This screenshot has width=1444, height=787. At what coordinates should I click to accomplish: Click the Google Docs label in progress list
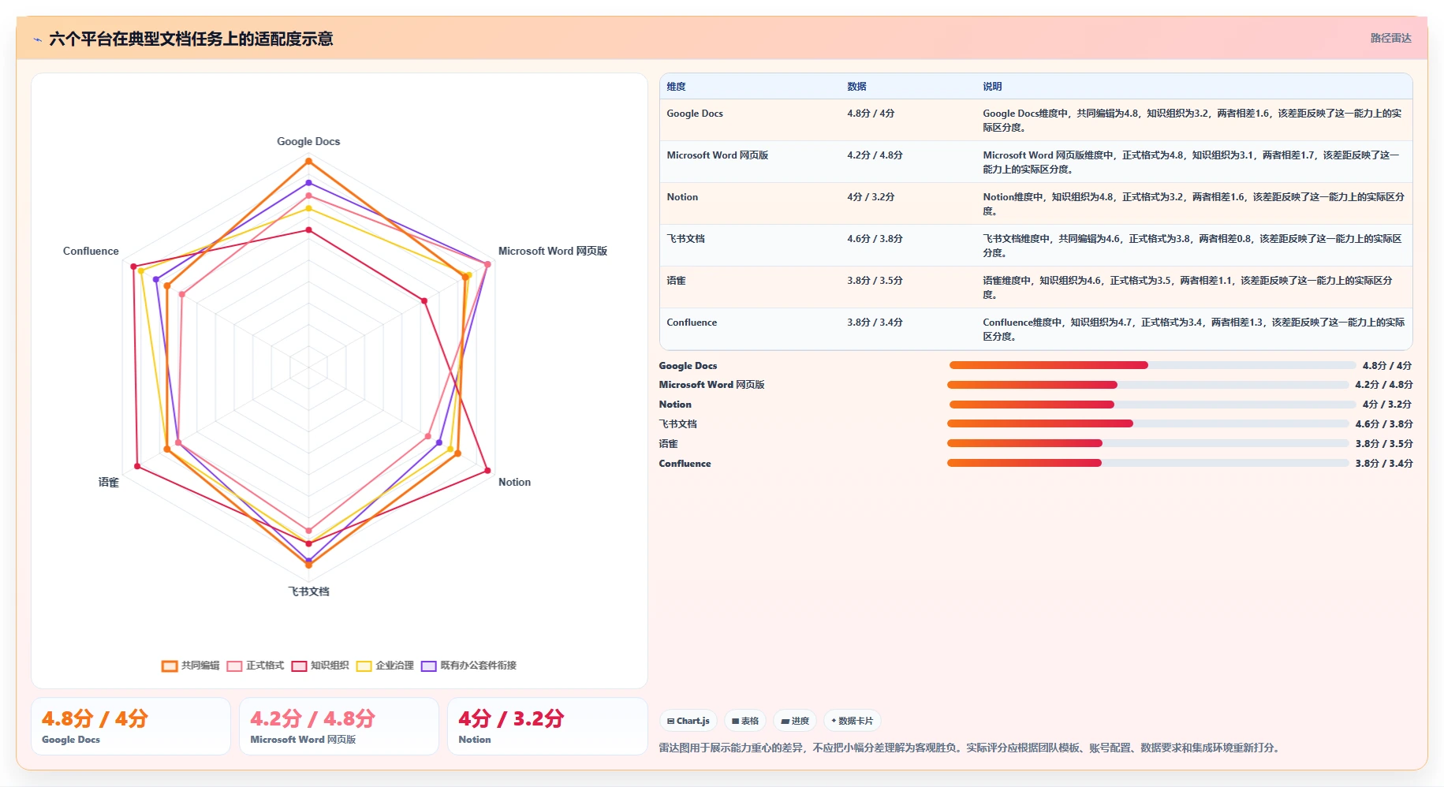click(688, 365)
